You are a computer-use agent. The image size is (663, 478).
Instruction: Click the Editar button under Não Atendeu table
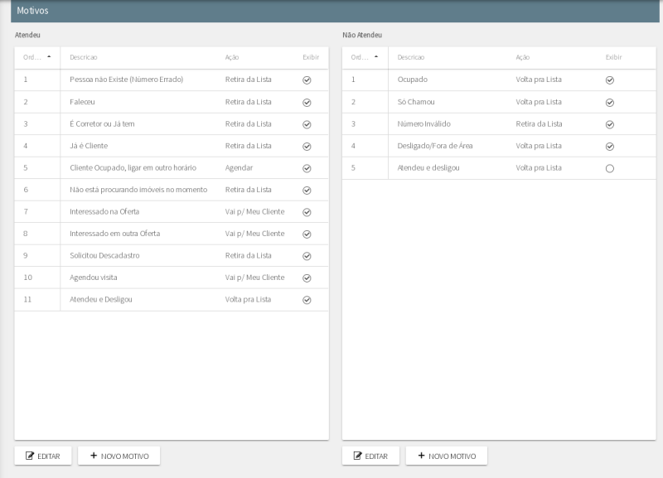coord(370,456)
